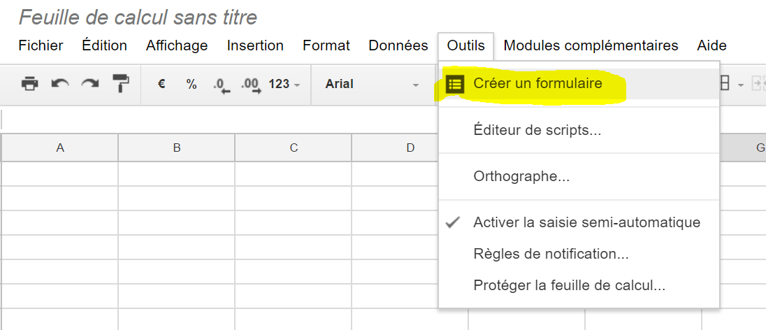Click the Redo arrow icon
The image size is (766, 330).
pyautogui.click(x=90, y=84)
